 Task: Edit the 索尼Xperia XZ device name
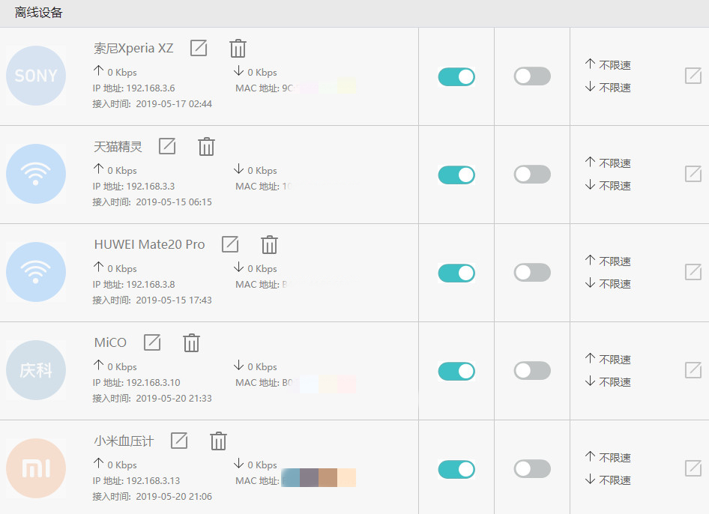[x=199, y=48]
